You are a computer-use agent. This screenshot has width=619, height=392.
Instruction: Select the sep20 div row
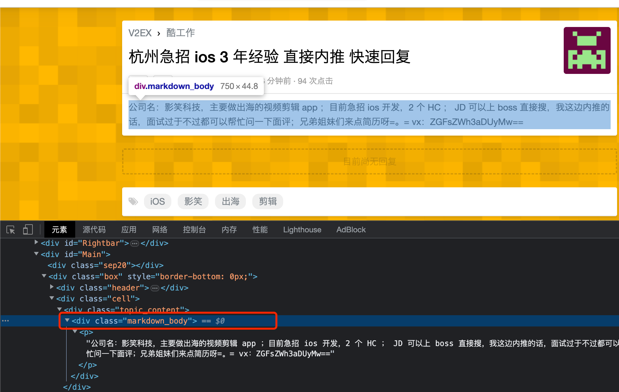[106, 265]
